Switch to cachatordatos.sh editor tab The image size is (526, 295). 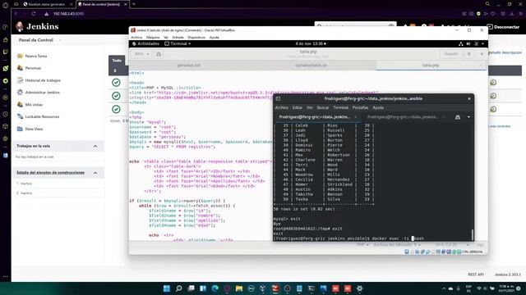(311, 66)
